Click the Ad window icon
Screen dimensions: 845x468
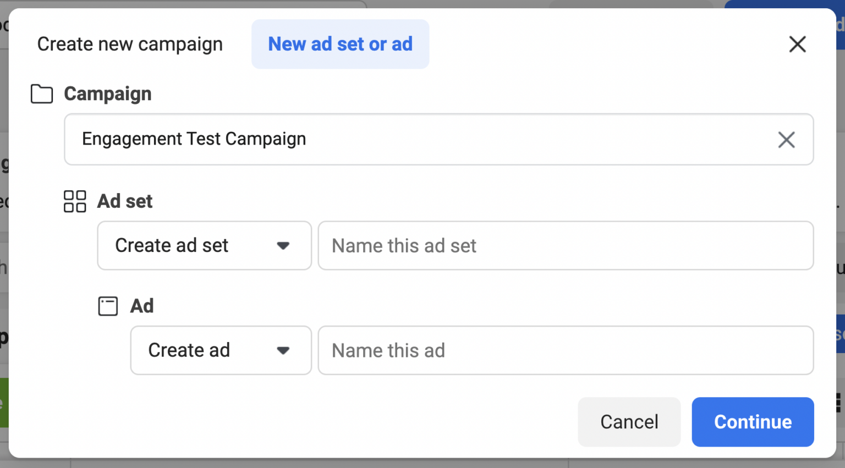click(x=108, y=306)
